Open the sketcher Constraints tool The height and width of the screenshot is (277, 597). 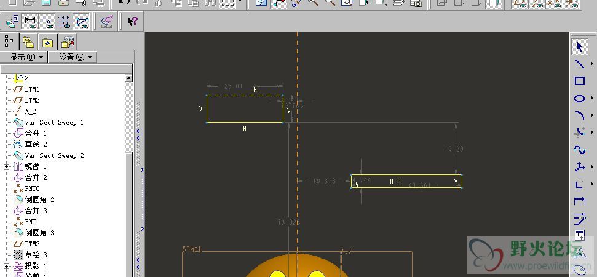580,235
